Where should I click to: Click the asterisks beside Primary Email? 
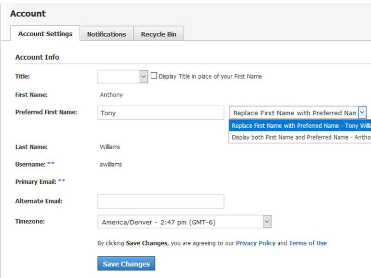click(61, 181)
